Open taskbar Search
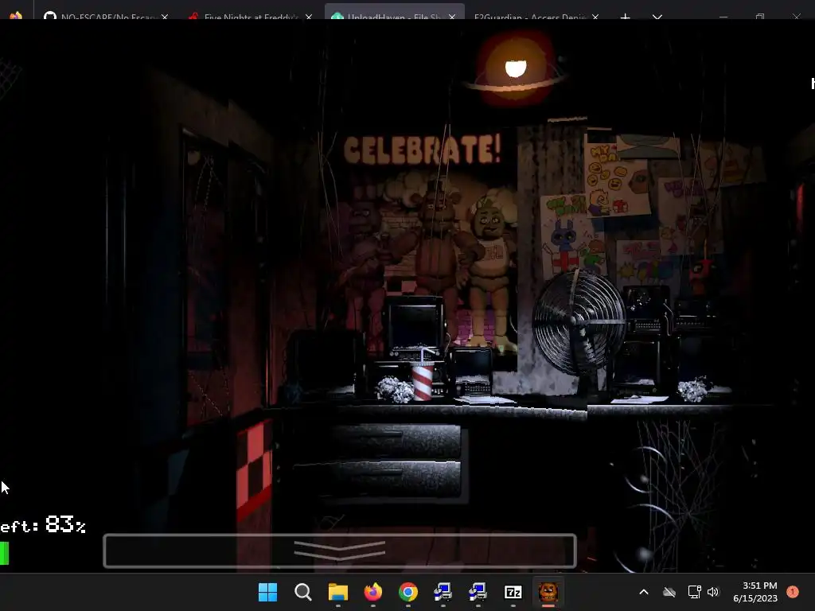This screenshot has width=815, height=611. 302,592
